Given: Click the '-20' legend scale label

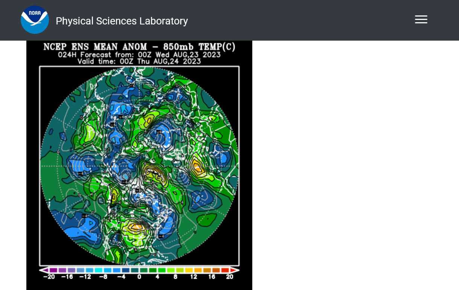Looking at the screenshot, I should [x=49, y=277].
